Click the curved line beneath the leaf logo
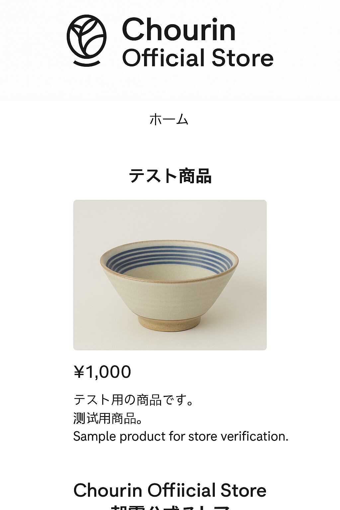This screenshot has width=340, height=510. pos(87,63)
